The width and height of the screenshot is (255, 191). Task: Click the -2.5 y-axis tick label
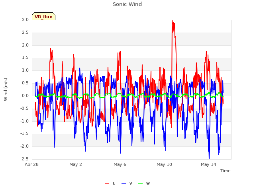25,159
